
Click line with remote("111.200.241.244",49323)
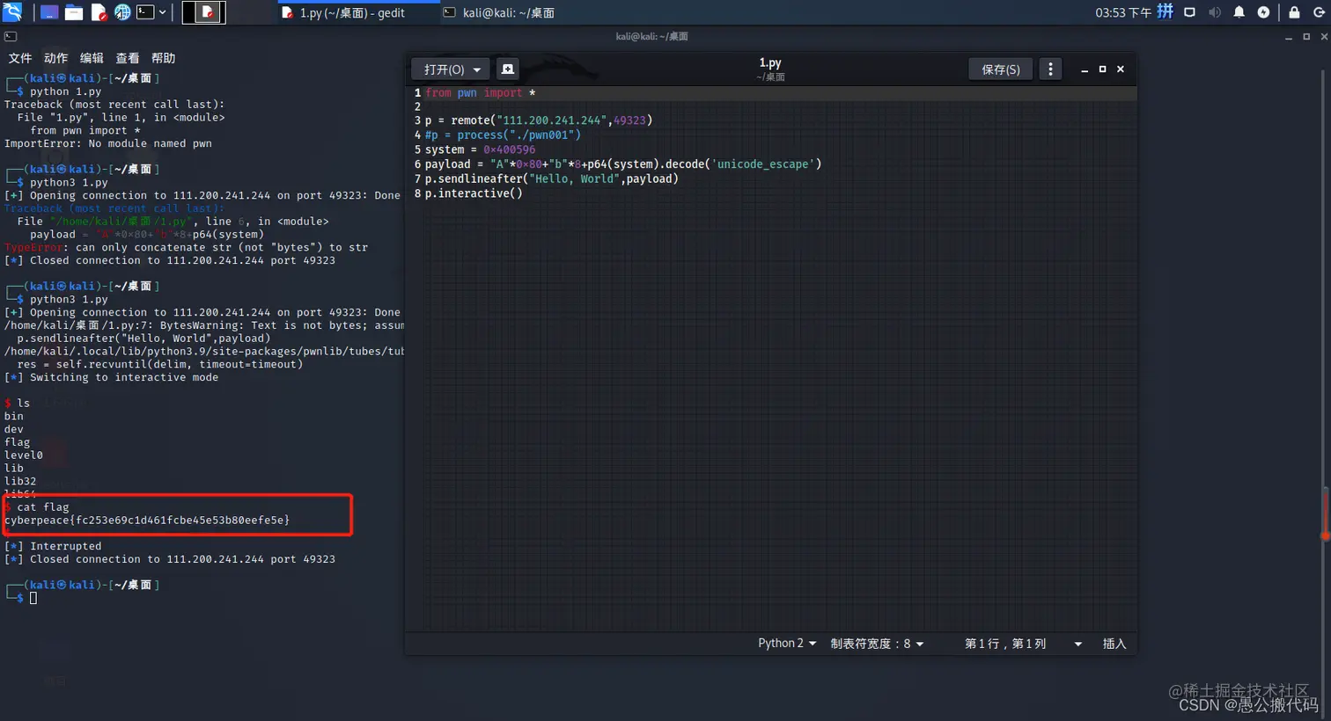tap(539, 120)
